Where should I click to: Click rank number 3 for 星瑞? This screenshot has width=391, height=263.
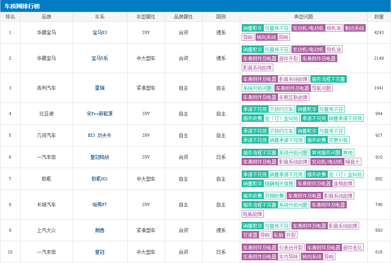coord(10,88)
